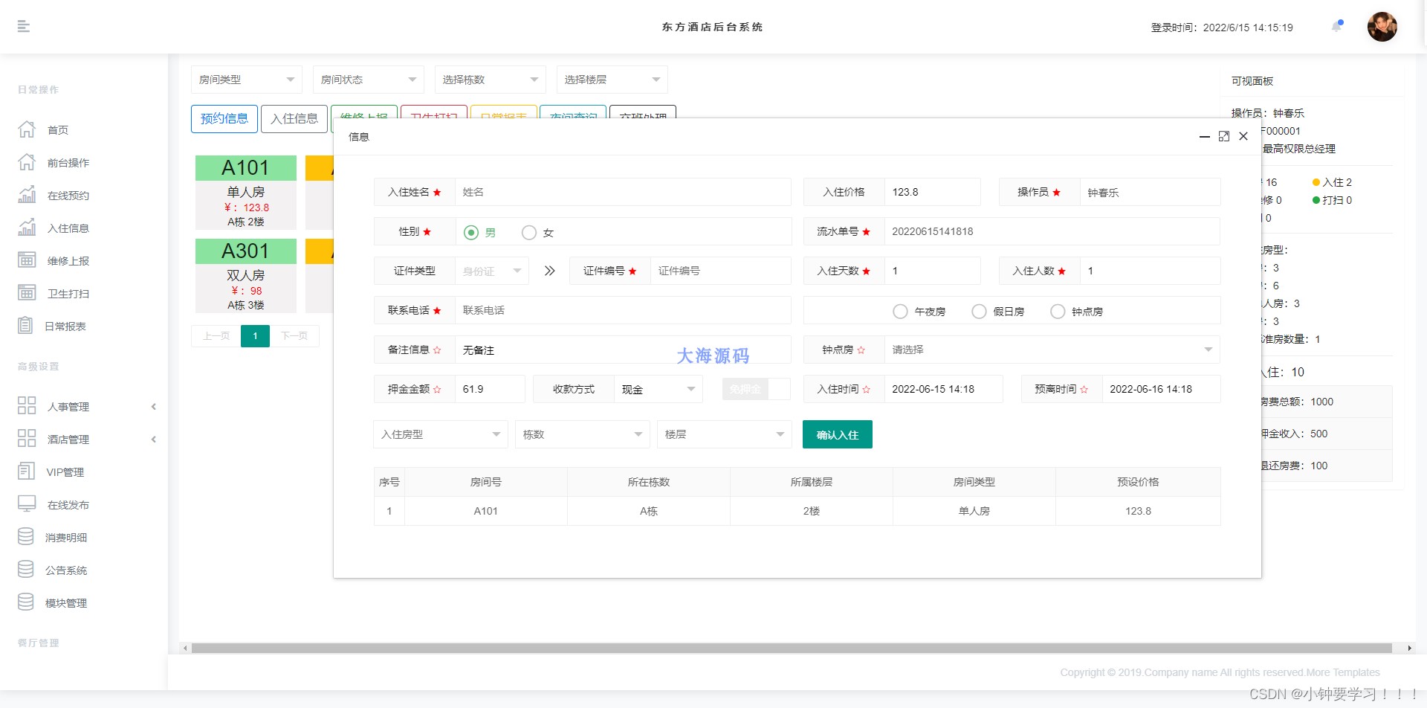Open 选择栋数 filter dropdown
This screenshot has width=1427, height=708.
[491, 80]
